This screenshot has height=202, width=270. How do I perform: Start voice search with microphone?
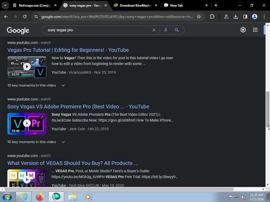click(x=166, y=30)
